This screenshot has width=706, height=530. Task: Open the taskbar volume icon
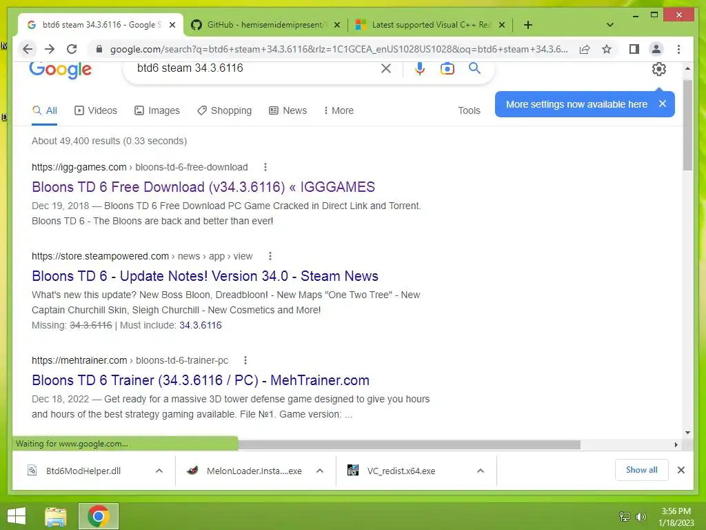[x=641, y=516]
